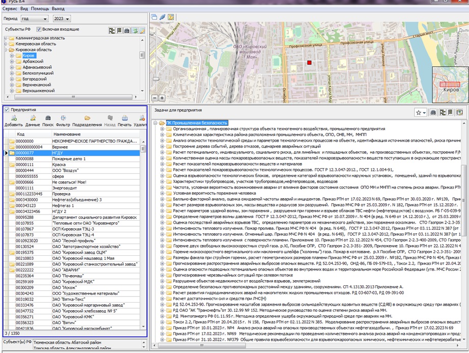Click the Добавить (Add) enterprise icon
The height and width of the screenshot is (353, 469).
[x=14, y=119]
